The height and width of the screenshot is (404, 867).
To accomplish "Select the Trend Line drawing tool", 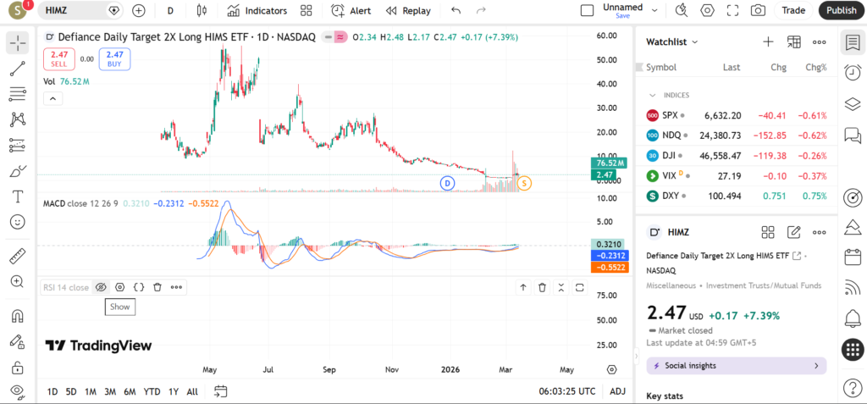I will (x=17, y=69).
